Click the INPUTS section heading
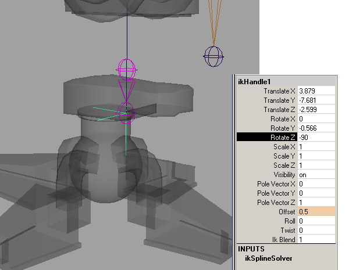This screenshot has height=270, width=349. 251,249
